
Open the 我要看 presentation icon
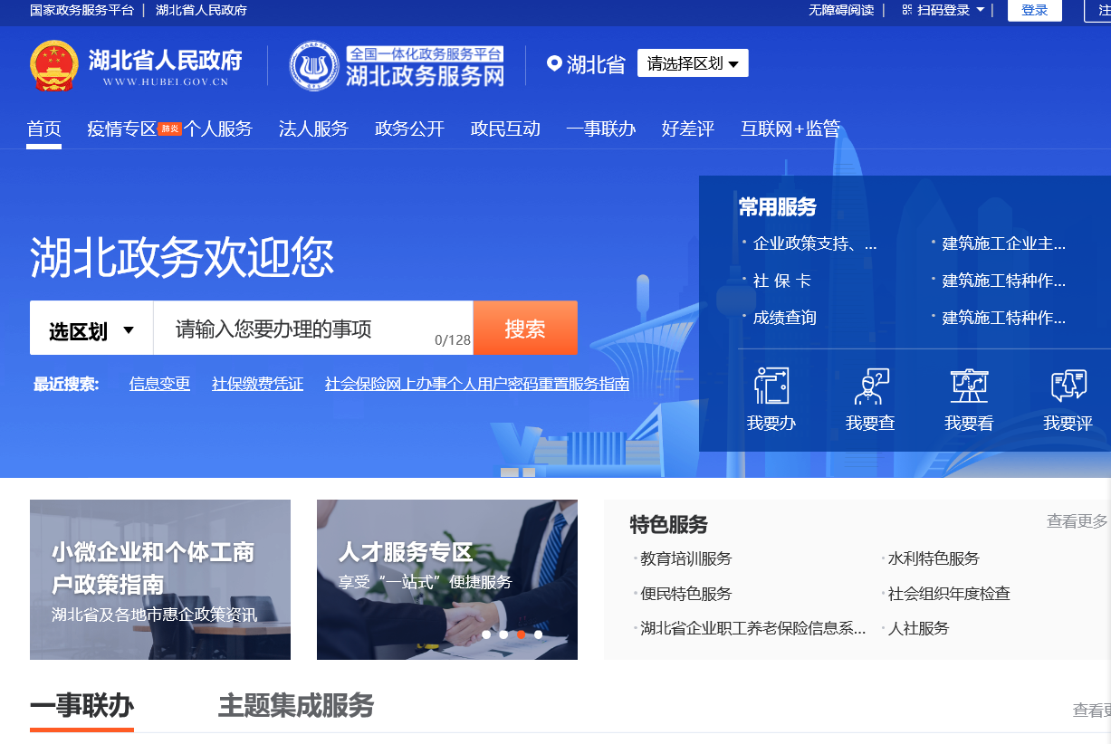tap(969, 386)
